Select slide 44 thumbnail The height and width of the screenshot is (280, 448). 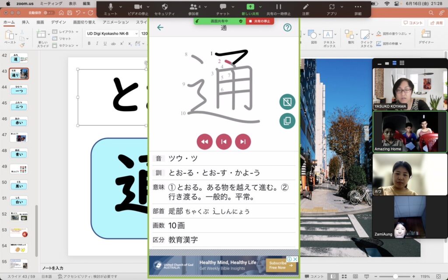pos(19,90)
